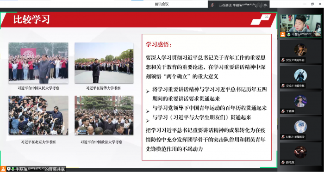Viewport: 324px width, 172px height.
Task: Click the muted mic icon beside 安全191 participant
Action: coord(283,60)
